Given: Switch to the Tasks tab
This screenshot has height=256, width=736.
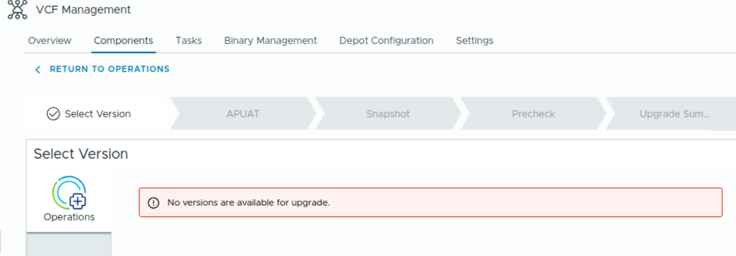Looking at the screenshot, I should 189,41.
